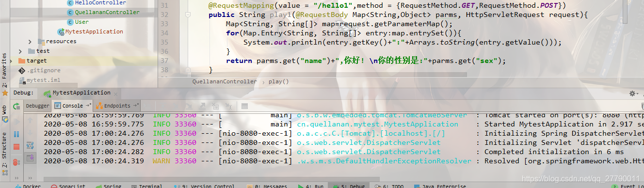The image size is (644, 188).
Task: Switch to the Console tab
Action: click(x=72, y=106)
